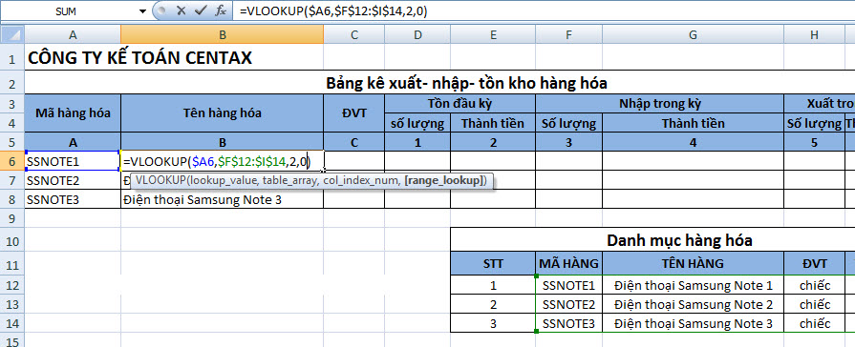Select the TÊN HÀNG header cell

(693, 264)
